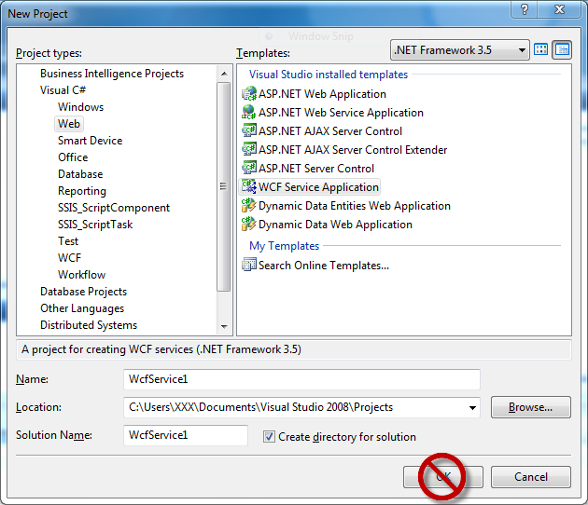The height and width of the screenshot is (505, 588).
Task: Choose ASP.NET AJAX Server Control text
Action: click(330, 131)
